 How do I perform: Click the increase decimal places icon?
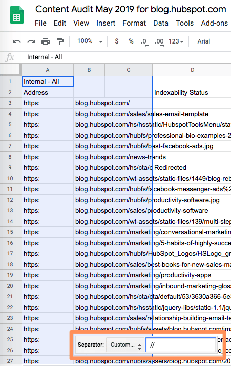159,42
